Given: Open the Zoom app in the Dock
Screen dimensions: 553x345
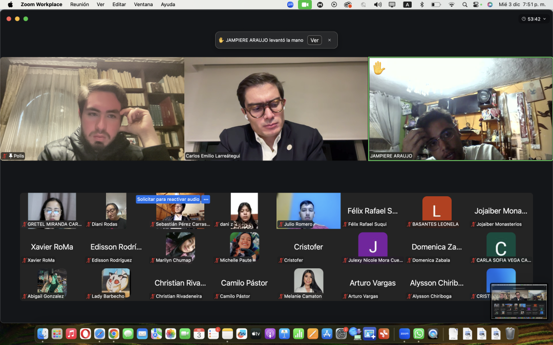Looking at the screenshot, I should 405,334.
